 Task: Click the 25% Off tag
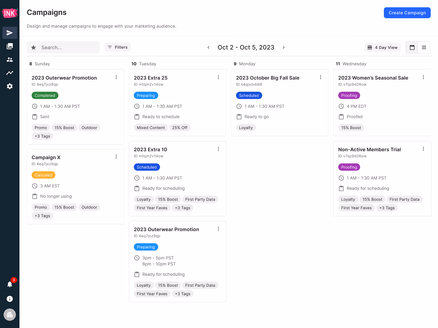[x=180, y=128]
